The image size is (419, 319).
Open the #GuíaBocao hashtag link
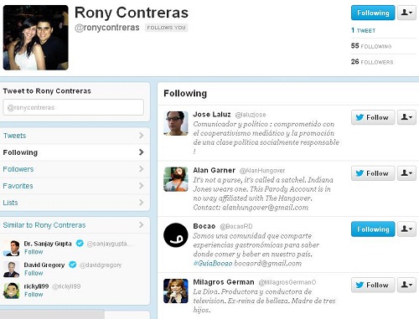point(213,263)
